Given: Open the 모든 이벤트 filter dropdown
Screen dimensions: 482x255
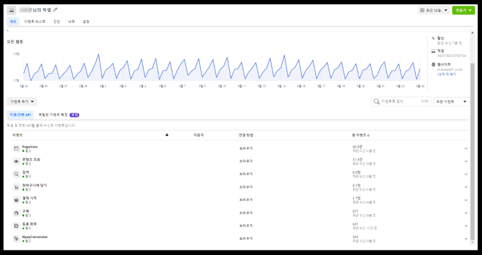Looking at the screenshot, I should coord(451,102).
